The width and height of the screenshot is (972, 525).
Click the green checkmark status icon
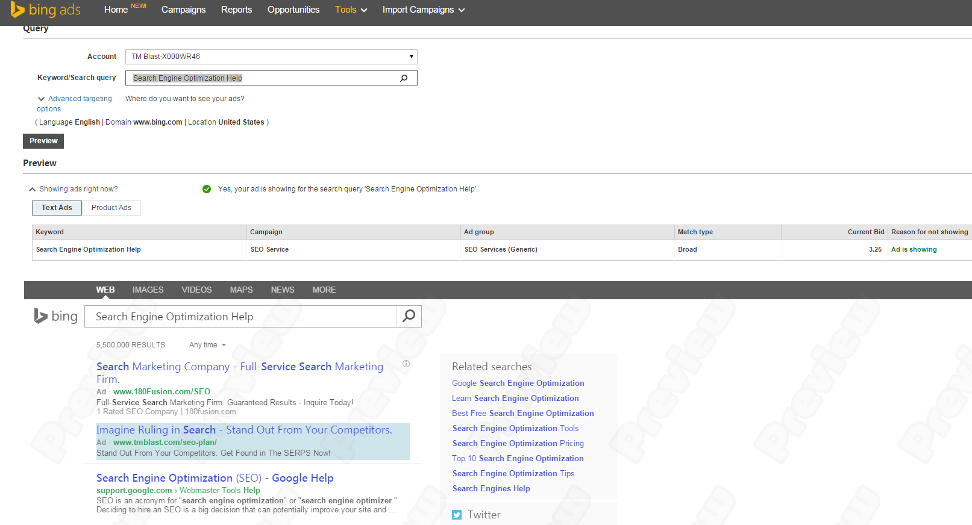[x=207, y=189]
